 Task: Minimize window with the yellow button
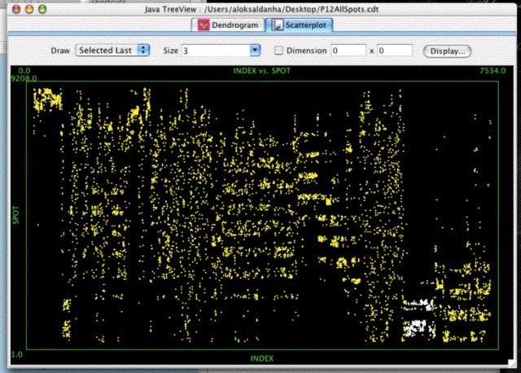[x=29, y=9]
